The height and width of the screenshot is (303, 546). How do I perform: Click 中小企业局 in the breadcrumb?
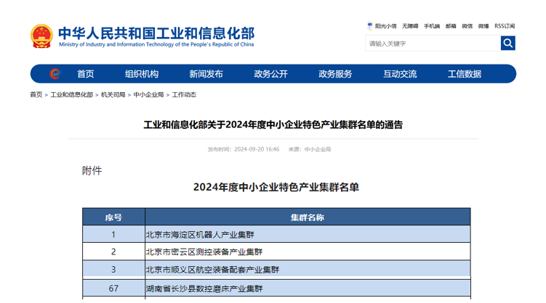(x=149, y=95)
